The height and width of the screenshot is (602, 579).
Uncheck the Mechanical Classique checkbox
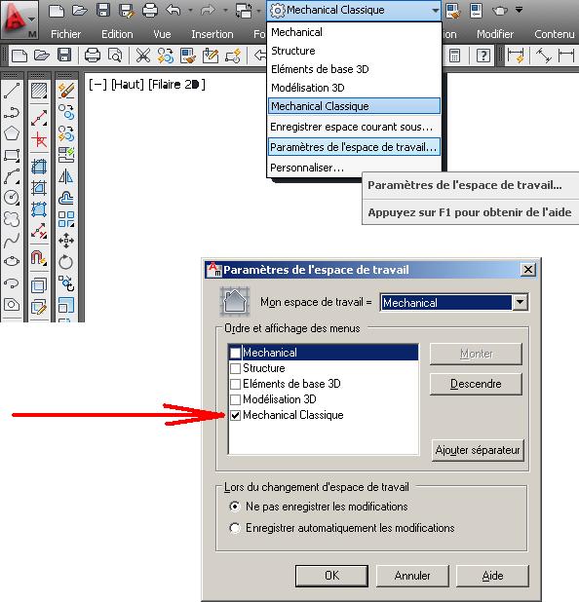point(235,415)
